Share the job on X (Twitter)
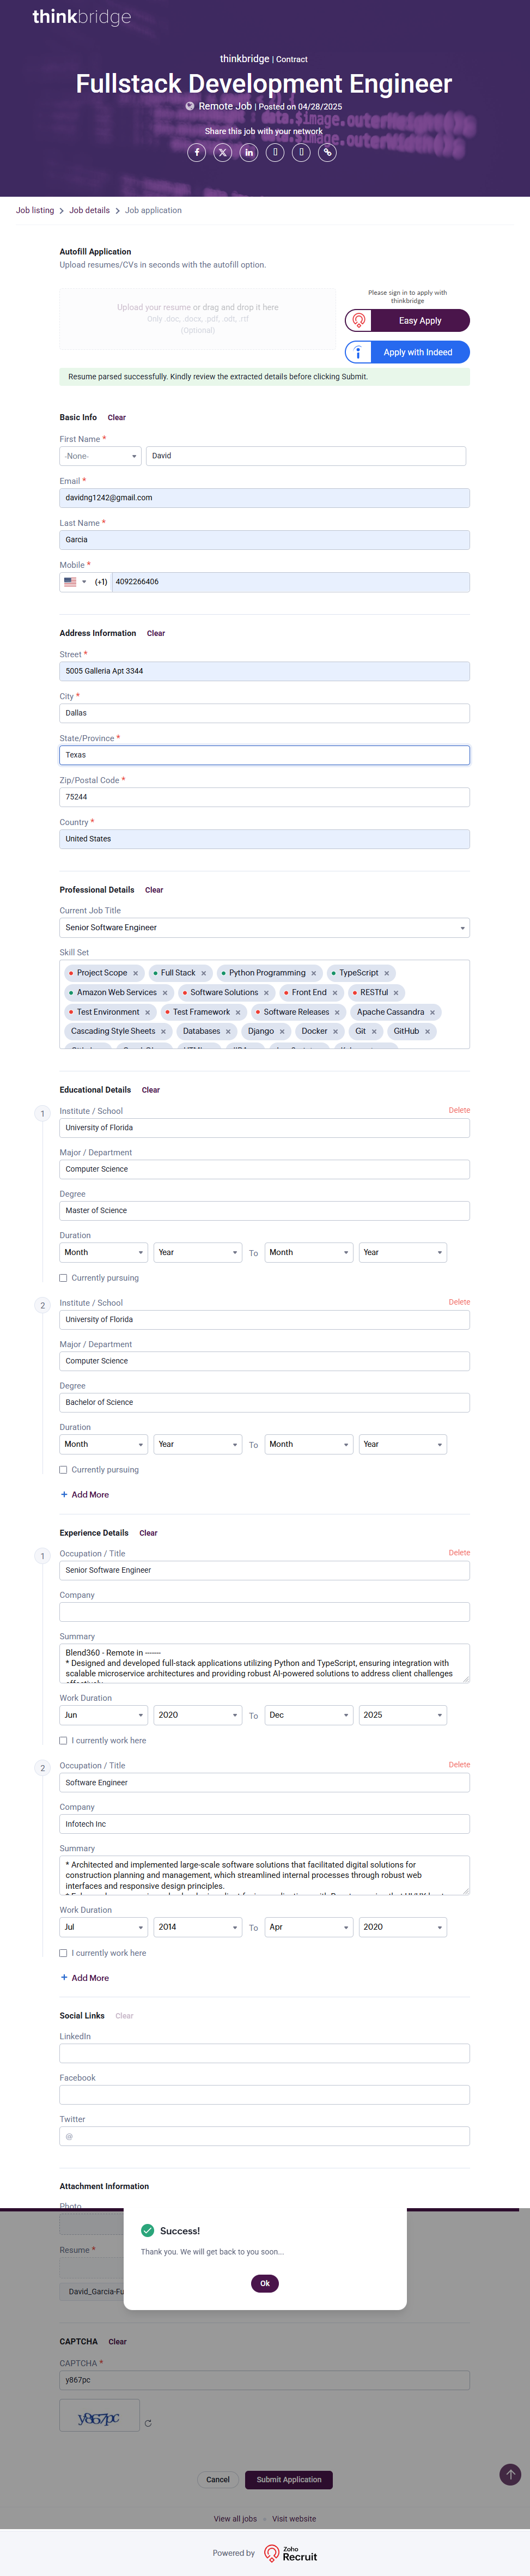The width and height of the screenshot is (530, 2576). coord(223,152)
